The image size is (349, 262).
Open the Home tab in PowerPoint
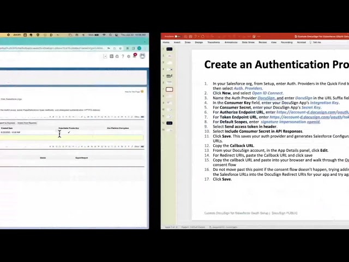point(166,43)
